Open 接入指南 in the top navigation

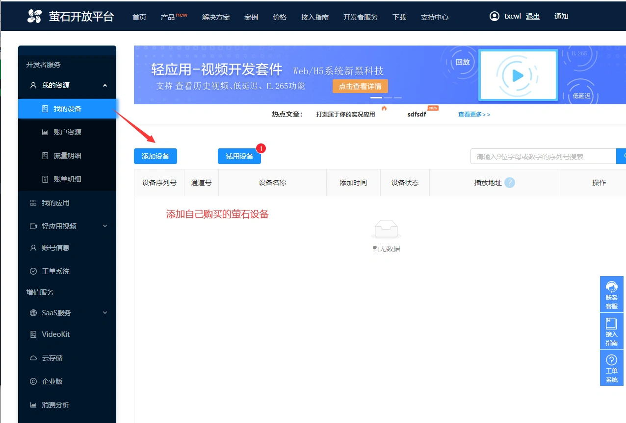click(315, 17)
